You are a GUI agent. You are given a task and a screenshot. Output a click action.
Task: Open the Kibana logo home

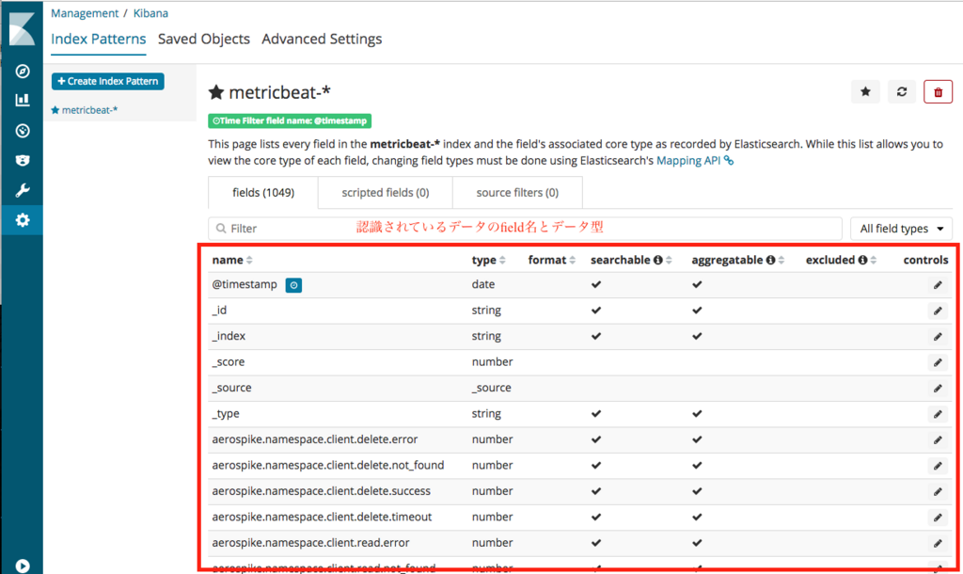(23, 28)
